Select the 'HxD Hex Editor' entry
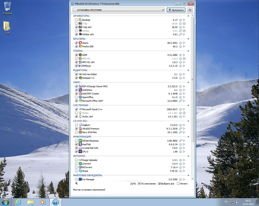This screenshot has width=259, height=206. click(x=89, y=74)
